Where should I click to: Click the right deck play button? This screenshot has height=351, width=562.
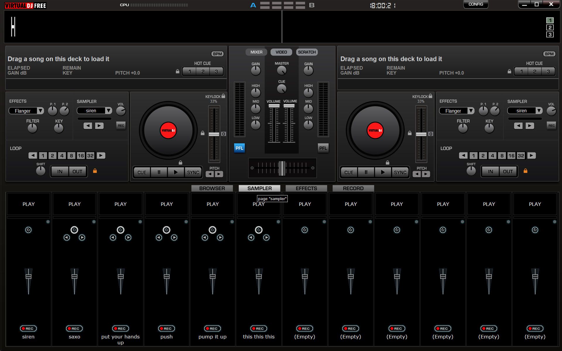click(383, 172)
